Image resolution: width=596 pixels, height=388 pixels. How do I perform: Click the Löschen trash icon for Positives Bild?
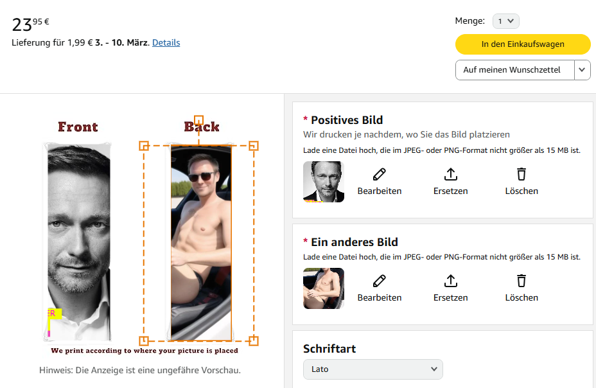(x=521, y=175)
